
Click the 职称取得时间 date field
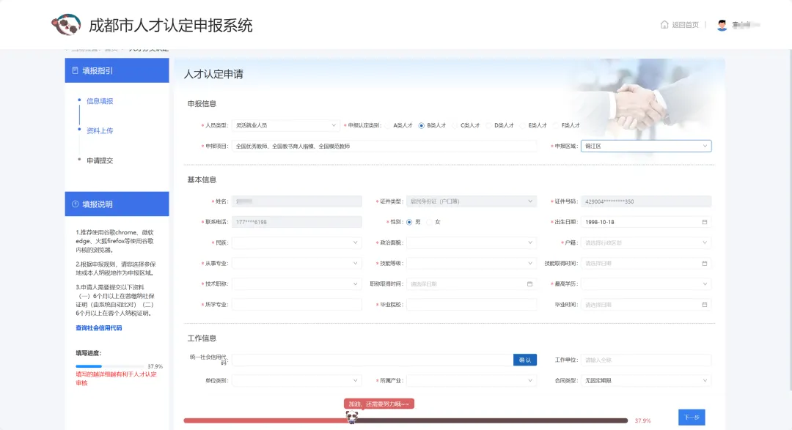(471, 284)
